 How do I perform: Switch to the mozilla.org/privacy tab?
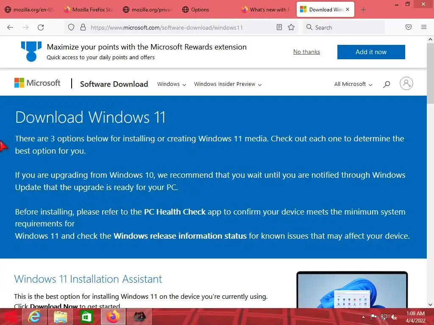(x=148, y=9)
